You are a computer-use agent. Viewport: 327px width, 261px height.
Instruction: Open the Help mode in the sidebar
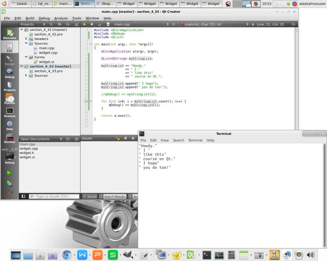tap(10, 126)
